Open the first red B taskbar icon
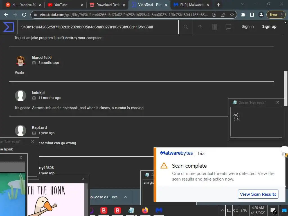The width and height of the screenshot is (288, 216). 103,210
